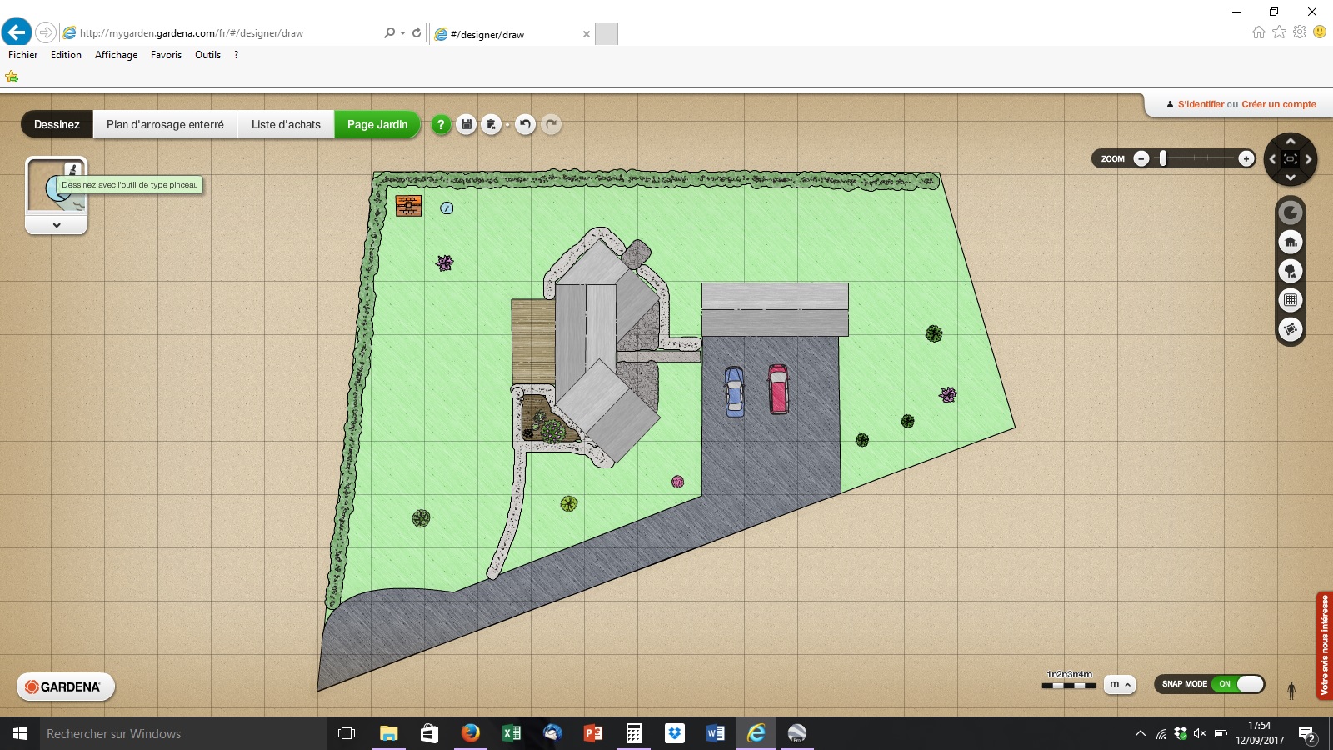Click the S'identifier login link
This screenshot has width=1333, height=750.
pos(1201,104)
